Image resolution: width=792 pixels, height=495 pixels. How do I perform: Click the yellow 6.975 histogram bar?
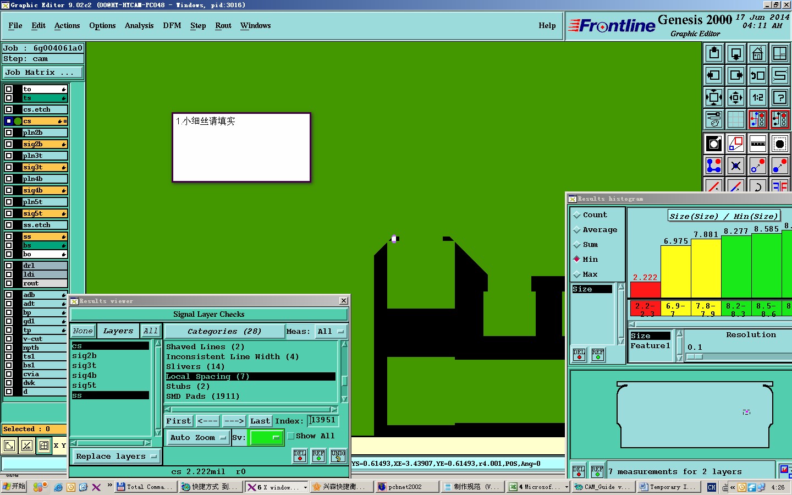675,272
